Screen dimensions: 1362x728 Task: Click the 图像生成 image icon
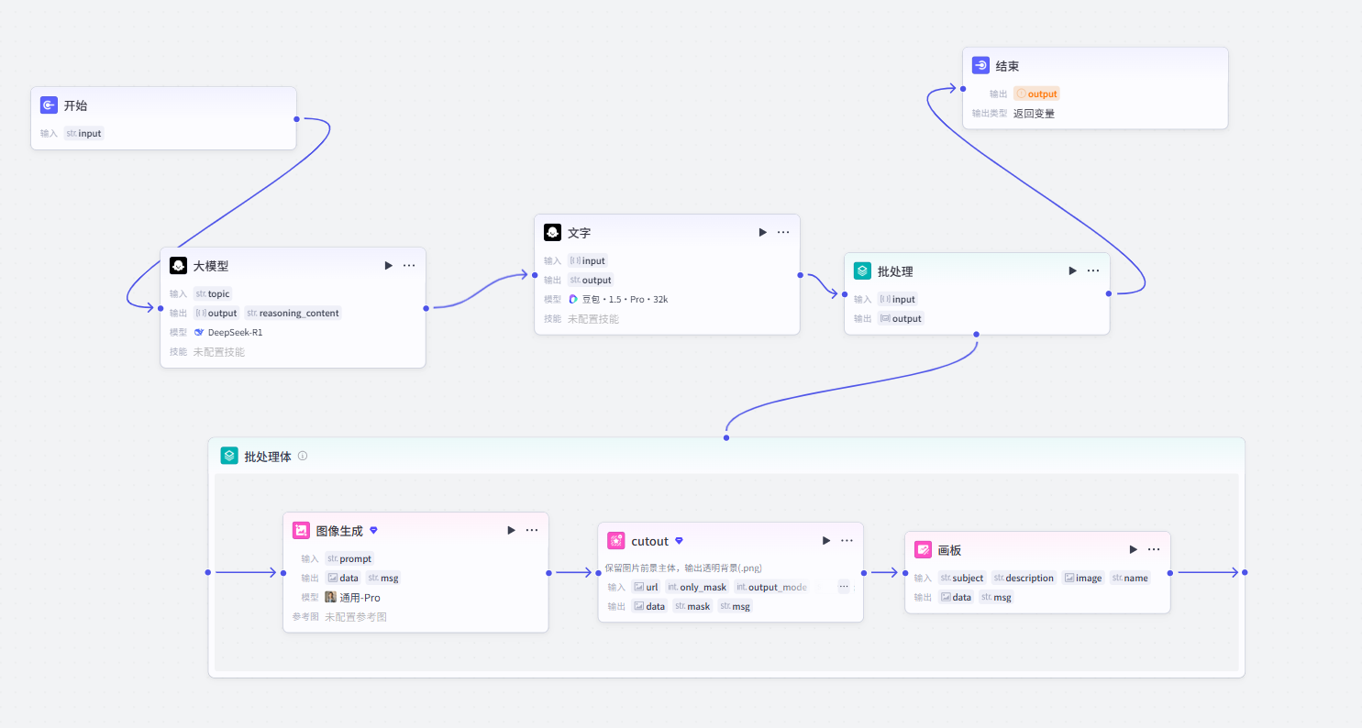(301, 531)
